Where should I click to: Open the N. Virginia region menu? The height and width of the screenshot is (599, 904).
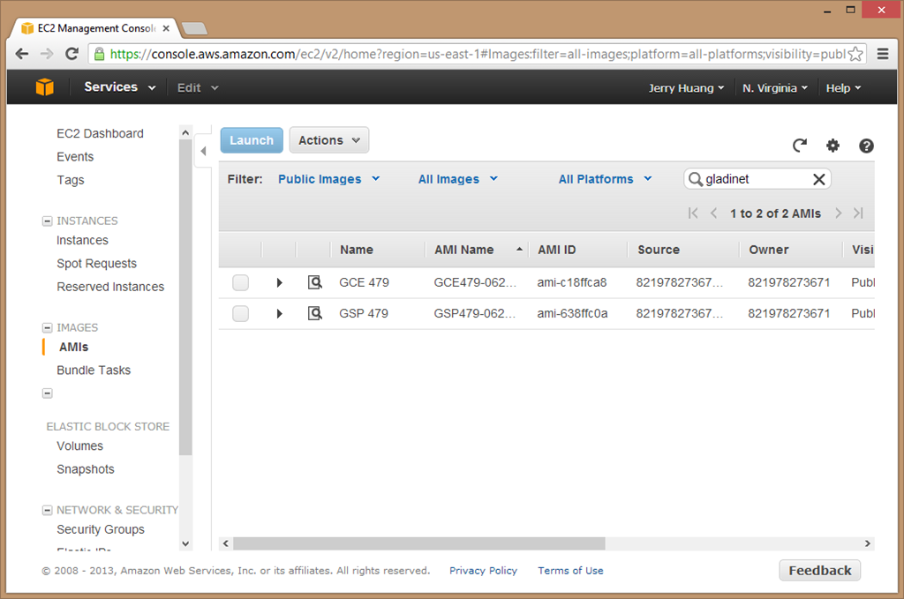[x=775, y=88]
